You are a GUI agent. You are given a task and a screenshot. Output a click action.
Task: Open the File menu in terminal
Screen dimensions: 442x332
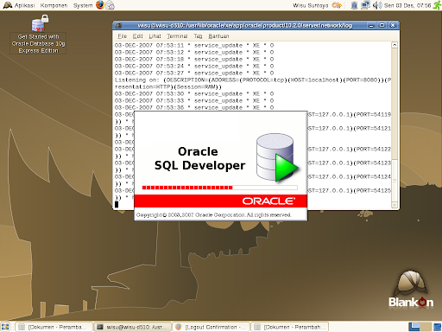point(122,36)
